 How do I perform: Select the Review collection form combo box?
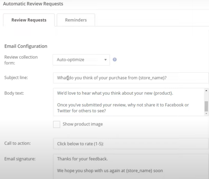pos(81,60)
